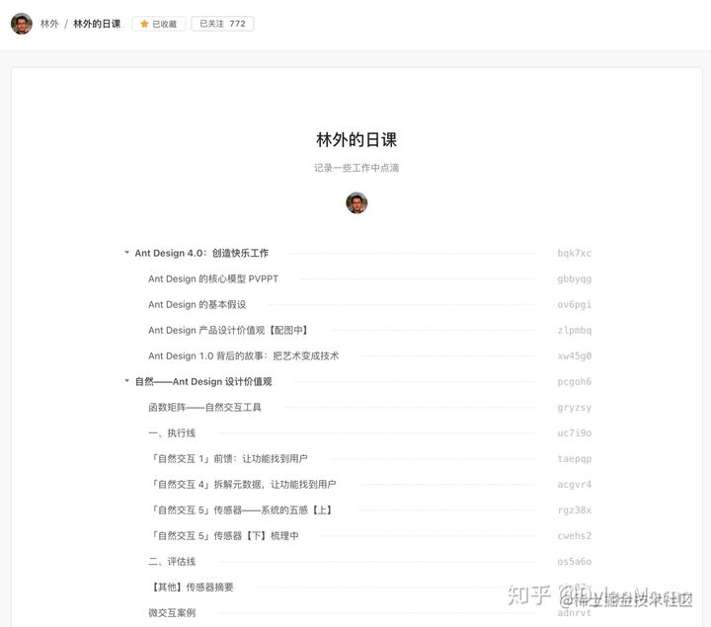The height and width of the screenshot is (627, 711).
Task: Click the slug uc7i9o
Action: 574,432
